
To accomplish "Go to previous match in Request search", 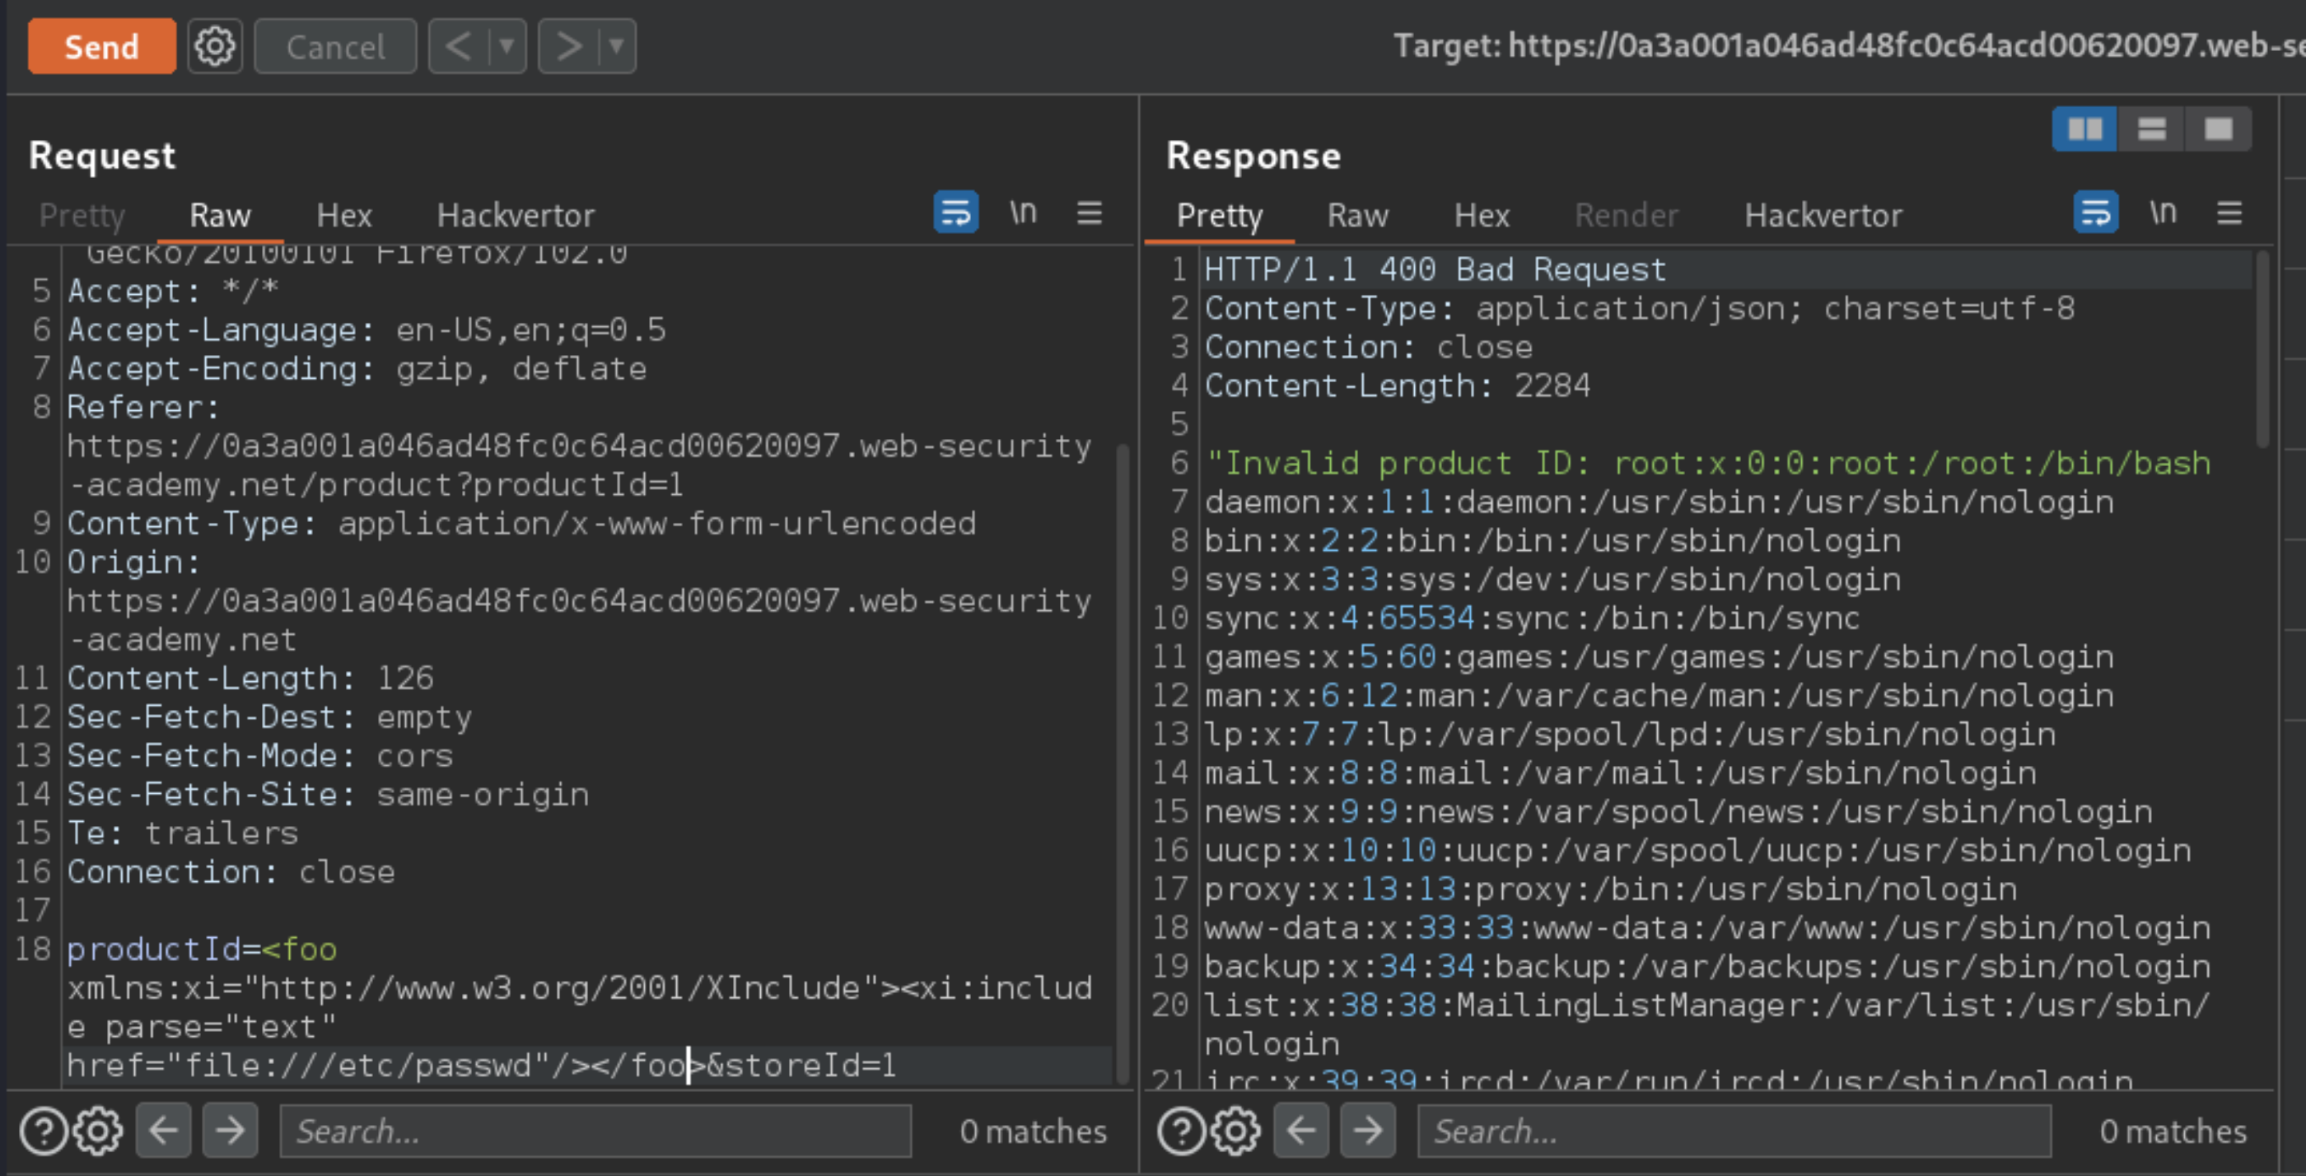I will tap(163, 1132).
